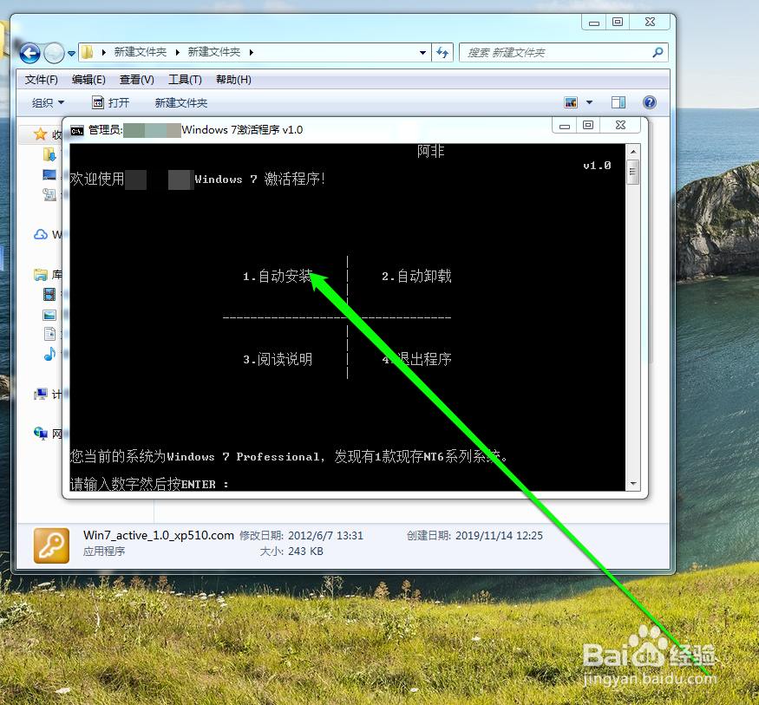Image resolution: width=759 pixels, height=705 pixels.
Task: Click the Windows 7 Professional system info line
Action: tap(289, 456)
